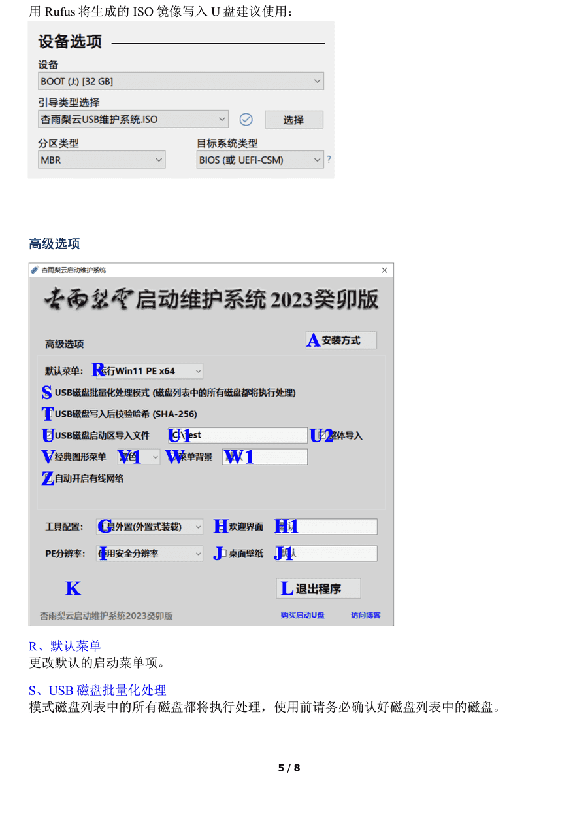Viewport: 575px width, 814px height.
Task: Open the PE分辨率 dropdown
Action: [x=150, y=554]
